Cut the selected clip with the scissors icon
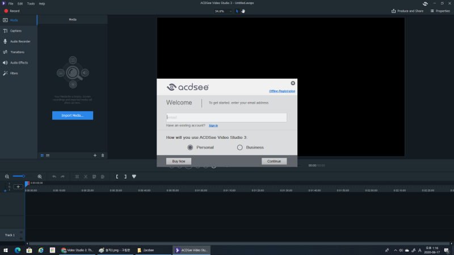 tap(86, 176)
